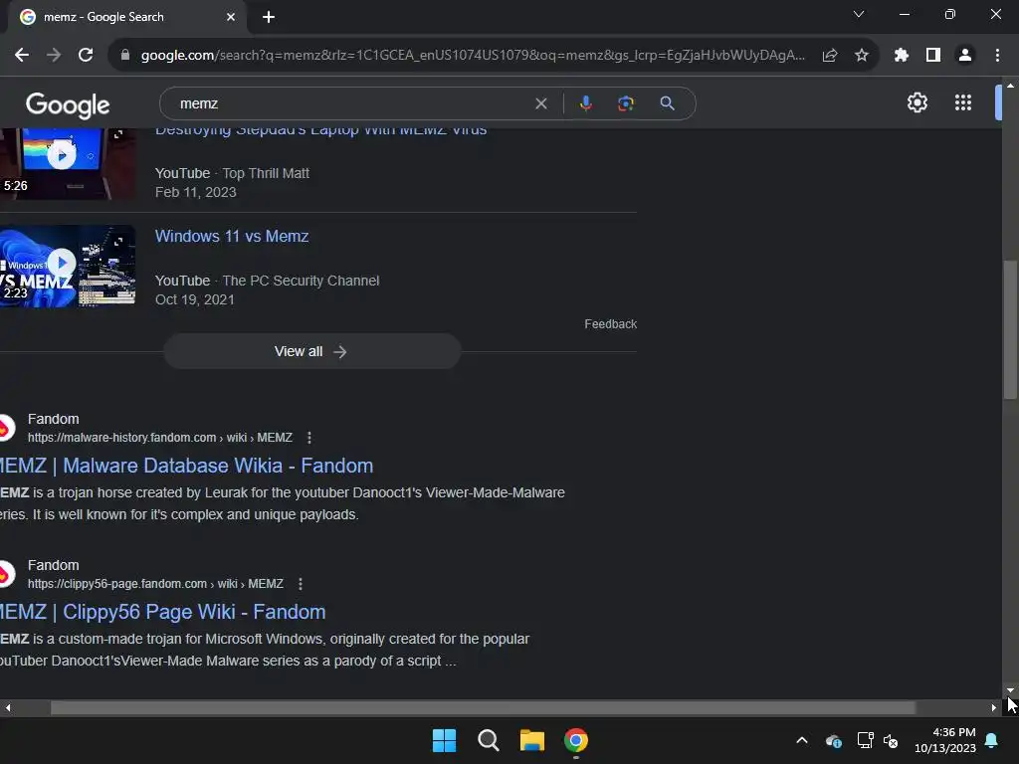Click the Feedback link under videos
Image resolution: width=1019 pixels, height=764 pixels.
coord(610,324)
